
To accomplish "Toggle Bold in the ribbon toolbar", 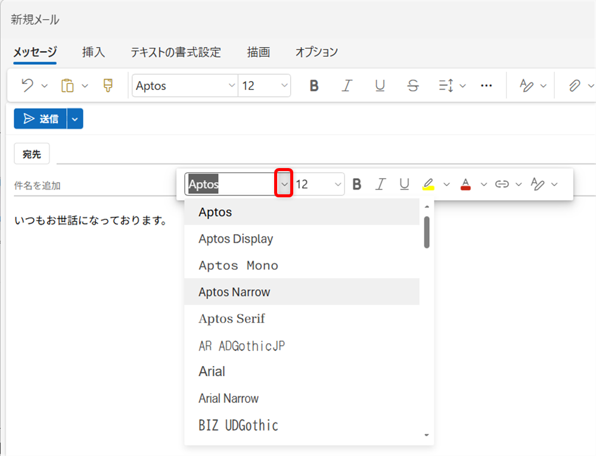I will [314, 86].
